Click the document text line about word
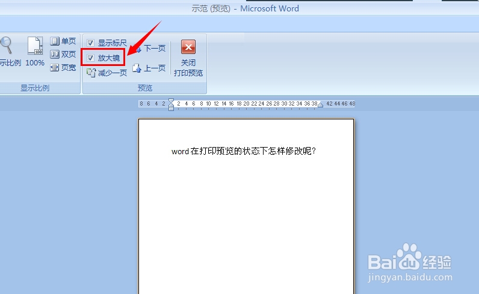The height and width of the screenshot is (294, 479). coord(244,151)
